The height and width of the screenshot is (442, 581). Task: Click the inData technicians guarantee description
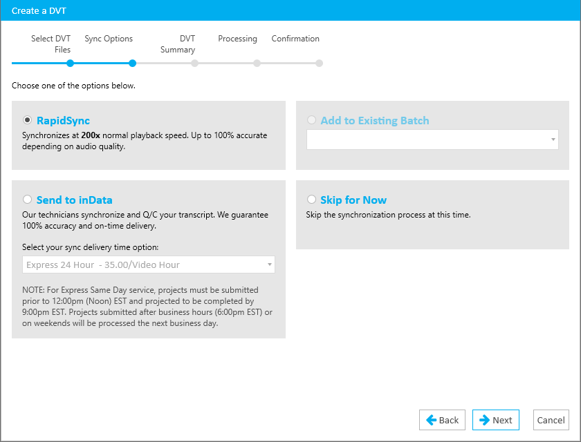coord(145,220)
